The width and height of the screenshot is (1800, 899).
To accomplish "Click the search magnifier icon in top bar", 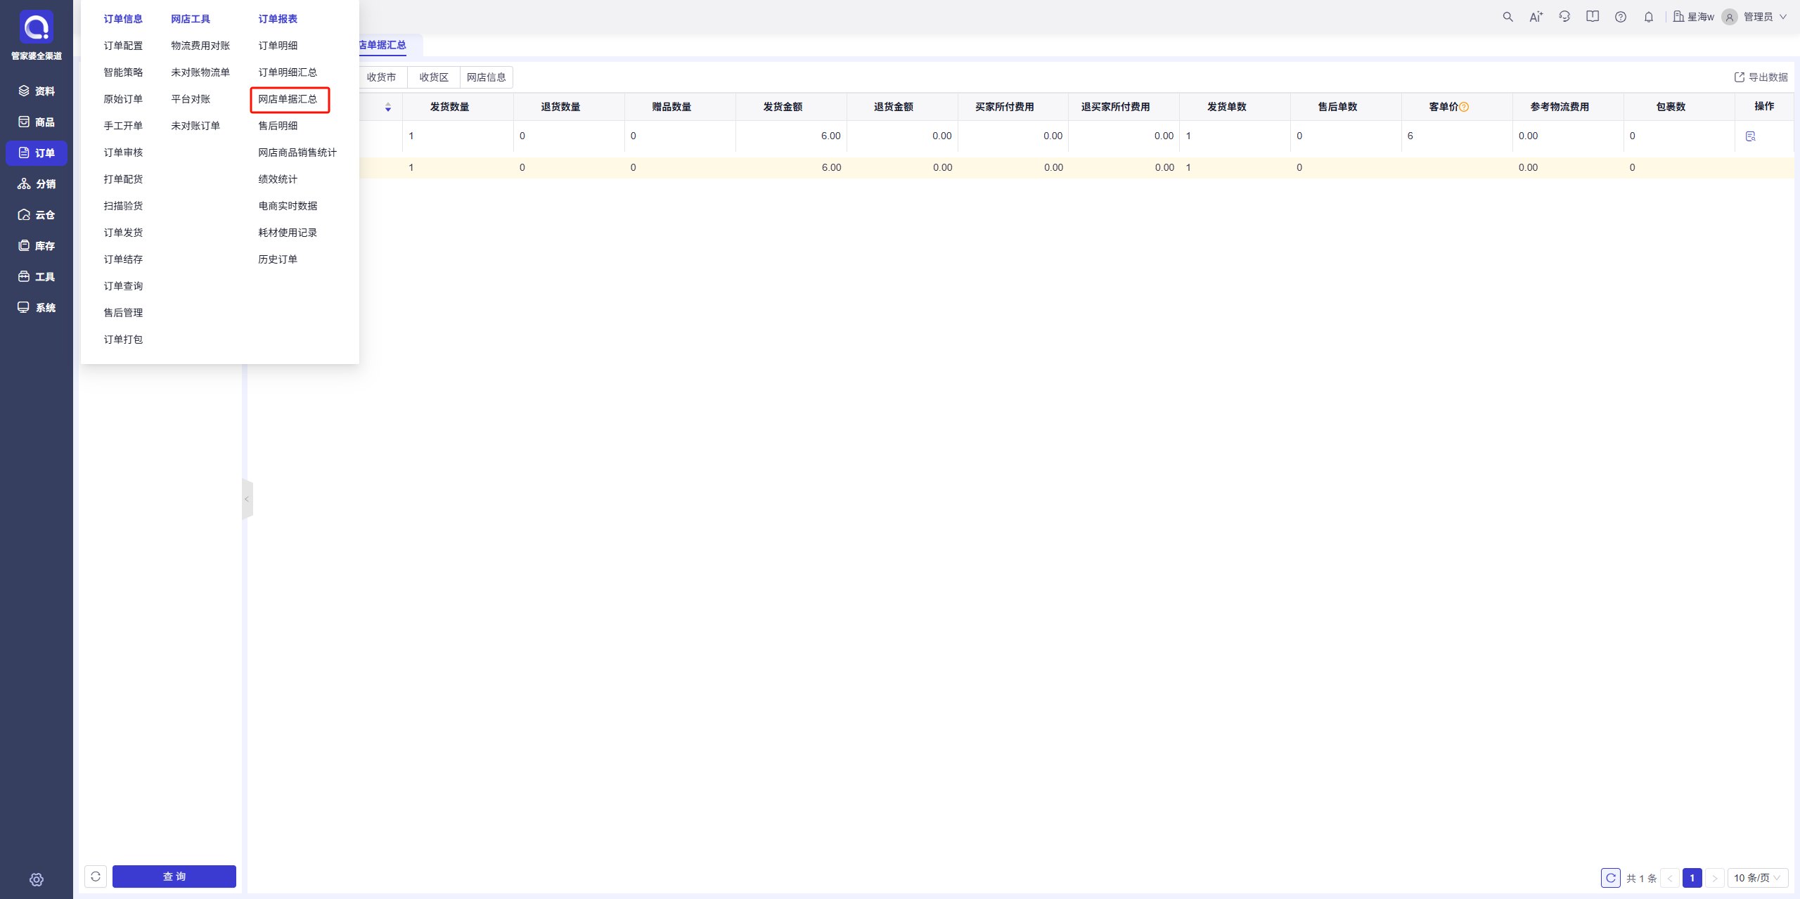I will pos(1507,17).
